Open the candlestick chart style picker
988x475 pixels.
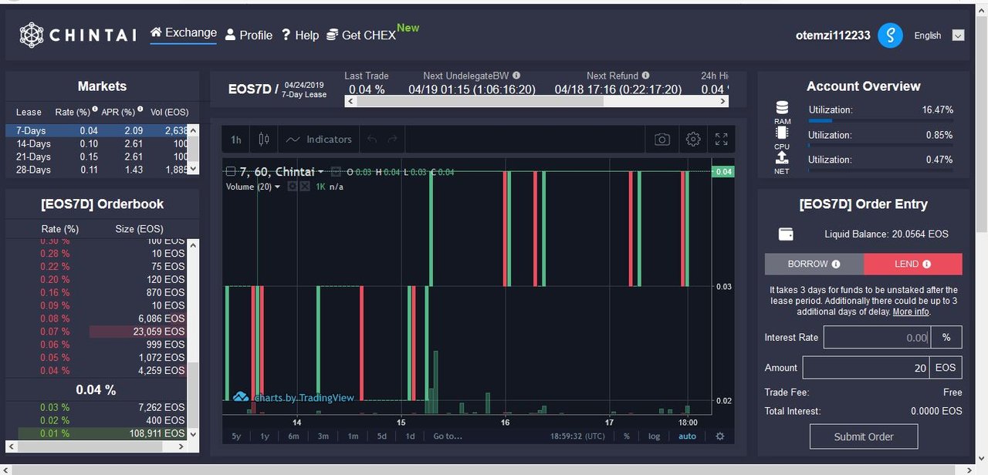pos(264,140)
